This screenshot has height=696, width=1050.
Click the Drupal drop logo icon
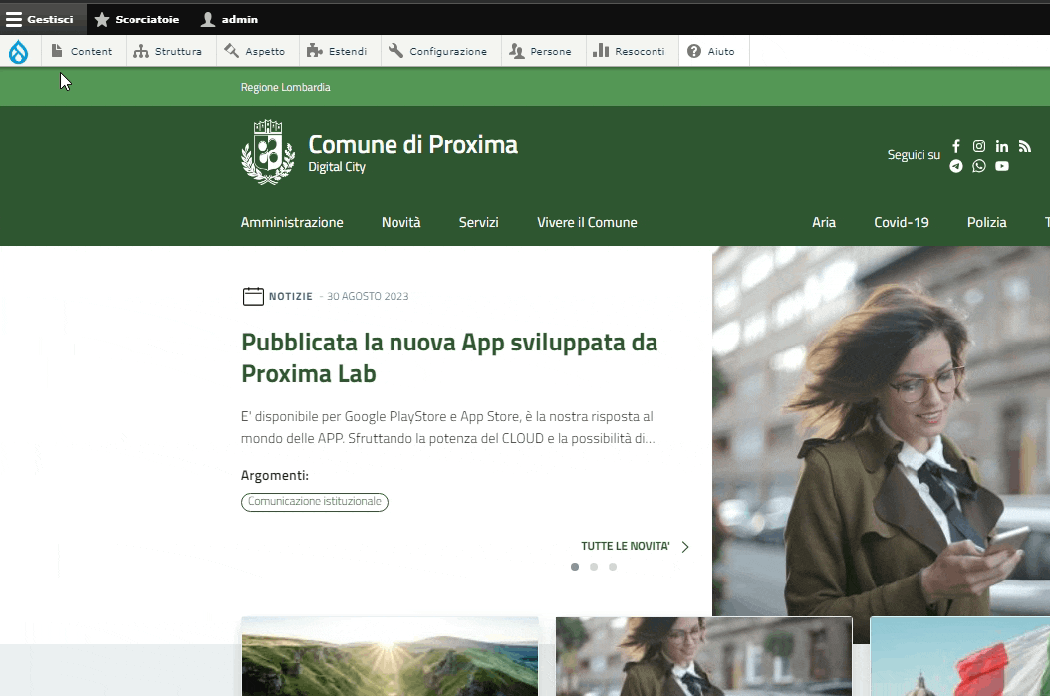19,52
